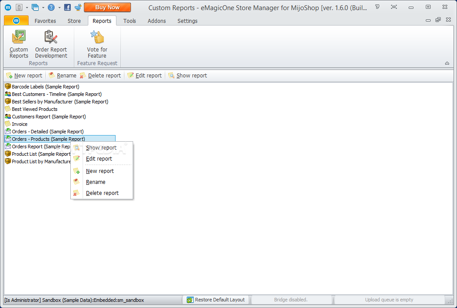This screenshot has width=457, height=308.
Task: Click the box icon beside Barcode Labels
Action: click(x=8, y=86)
